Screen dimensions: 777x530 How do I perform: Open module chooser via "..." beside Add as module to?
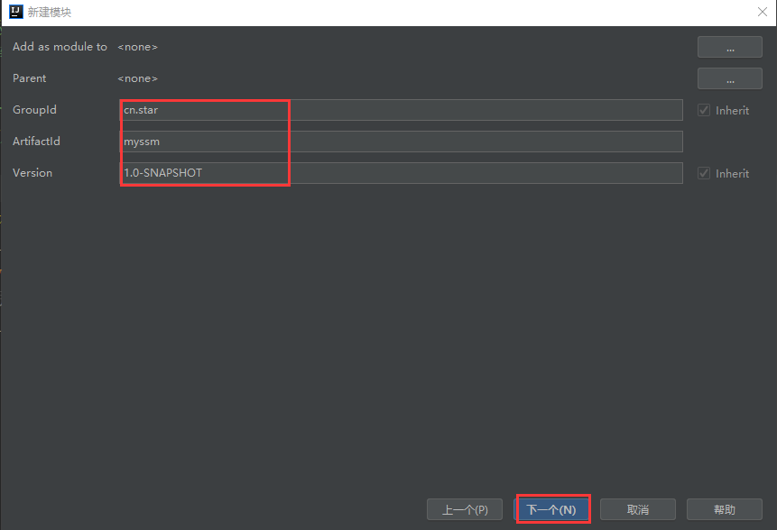(729, 46)
